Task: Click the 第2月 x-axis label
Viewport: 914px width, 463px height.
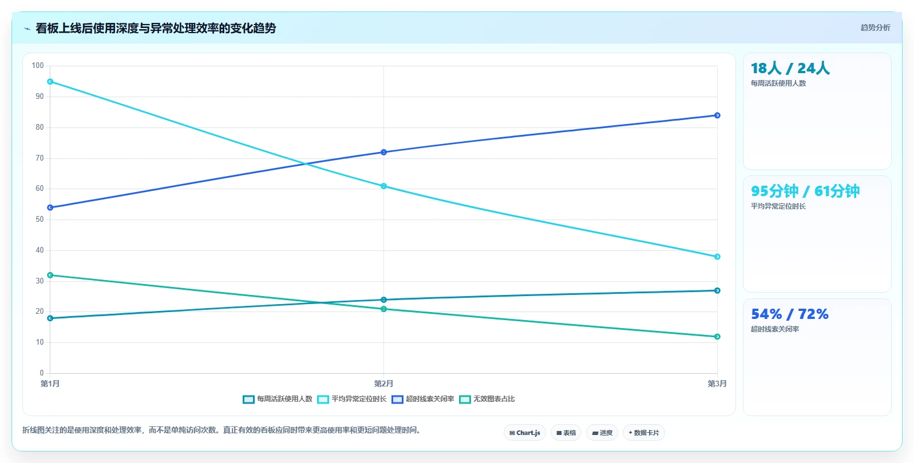Action: (383, 384)
